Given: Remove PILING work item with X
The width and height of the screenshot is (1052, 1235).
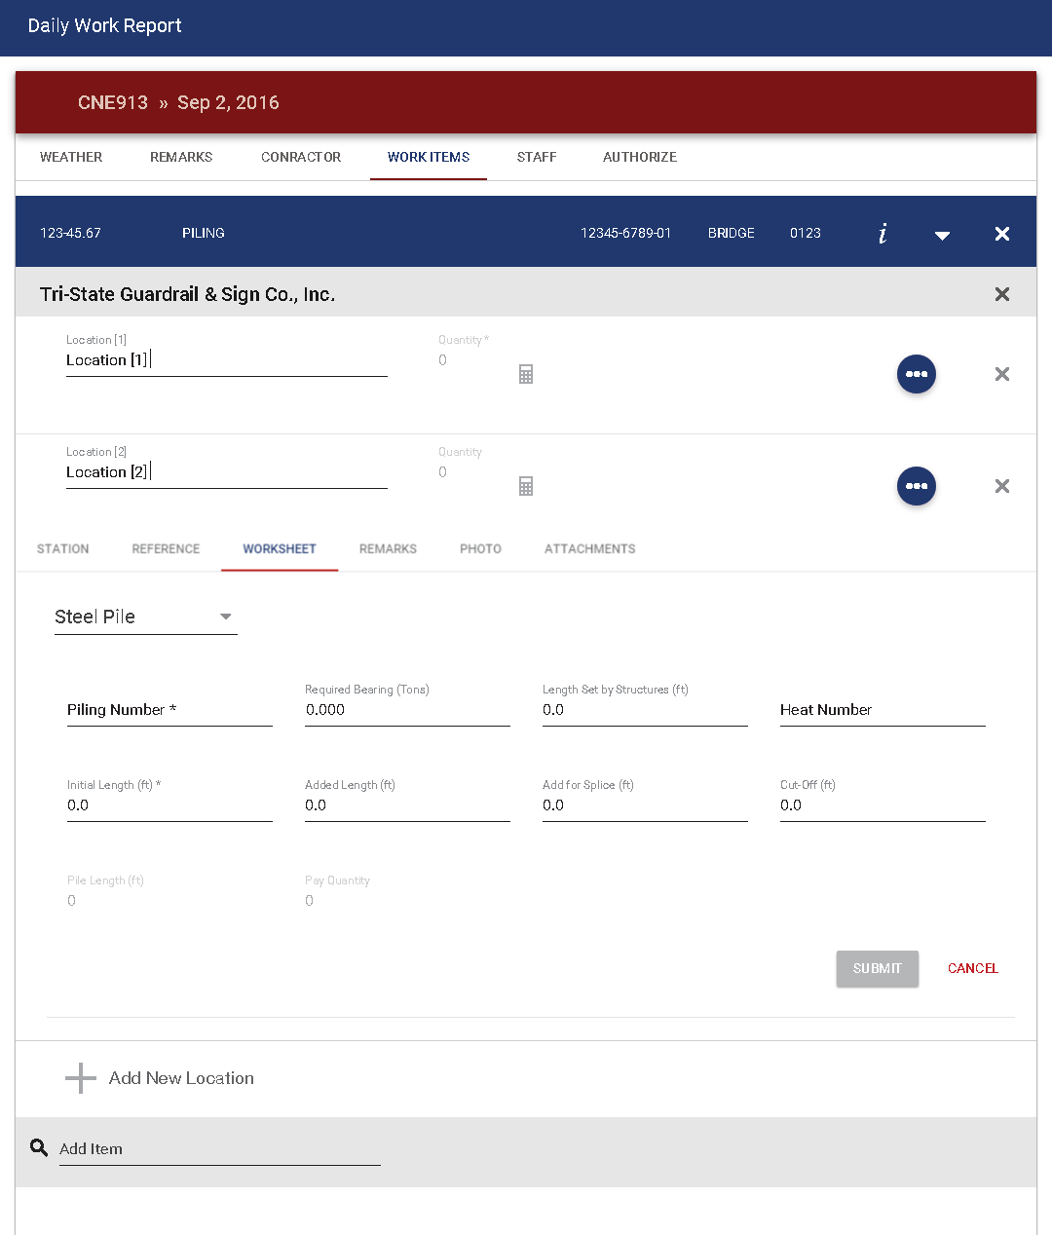Looking at the screenshot, I should coord(1001,234).
